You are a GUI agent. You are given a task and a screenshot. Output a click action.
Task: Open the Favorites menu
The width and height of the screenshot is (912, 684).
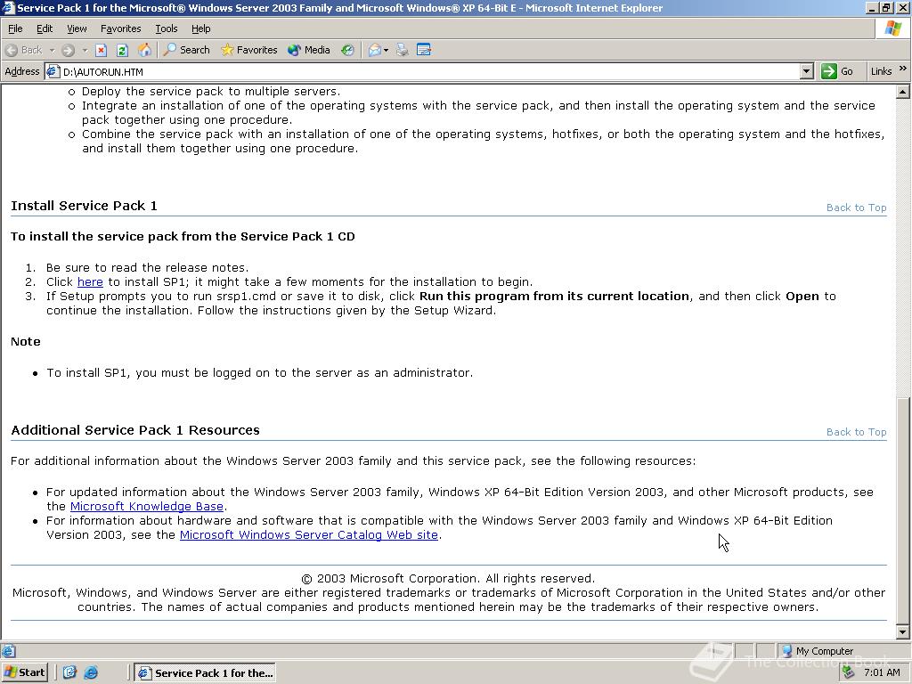(x=120, y=28)
